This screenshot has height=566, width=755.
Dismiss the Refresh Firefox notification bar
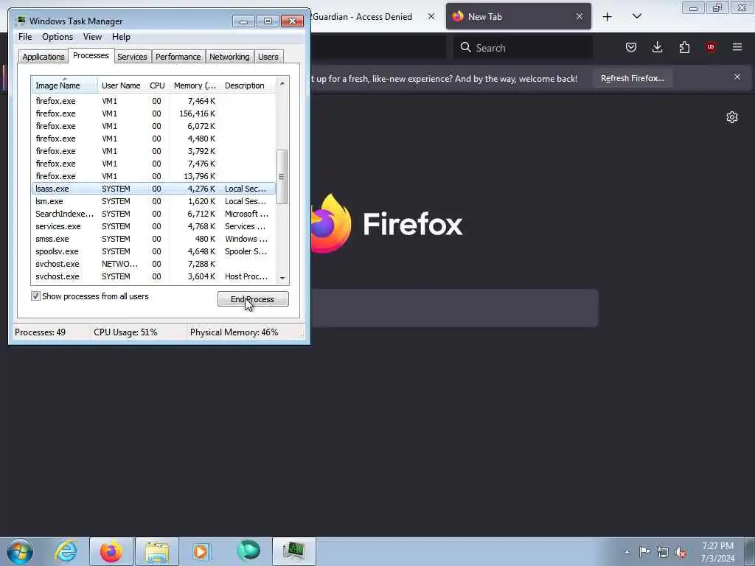737,77
